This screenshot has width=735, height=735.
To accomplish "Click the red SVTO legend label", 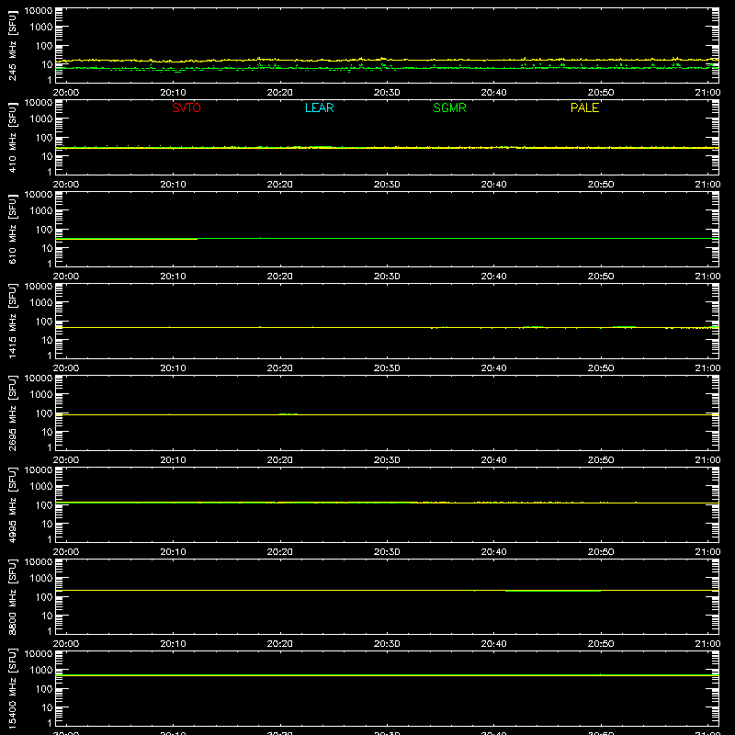I will pos(187,107).
